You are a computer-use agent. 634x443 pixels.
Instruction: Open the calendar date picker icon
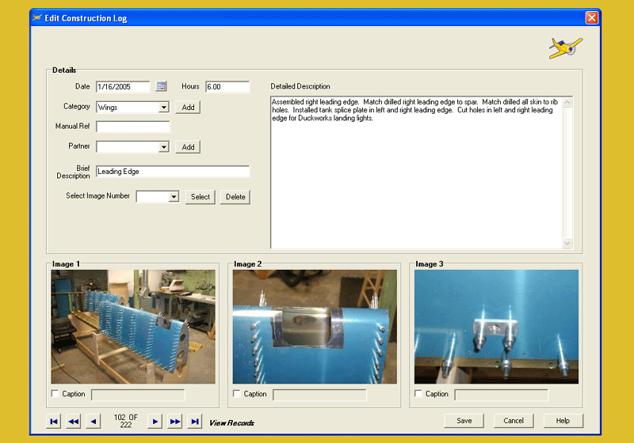[162, 87]
